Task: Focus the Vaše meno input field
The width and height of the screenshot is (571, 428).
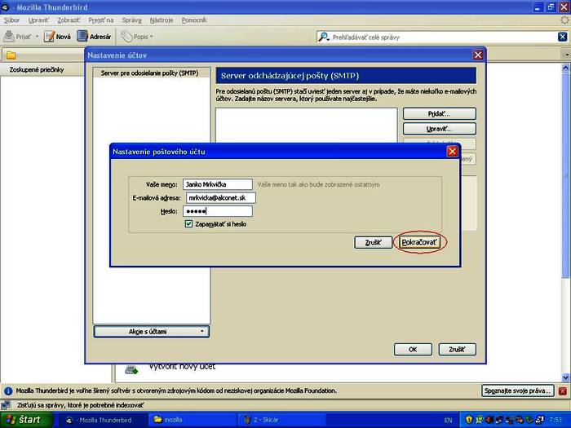Action: 218,184
